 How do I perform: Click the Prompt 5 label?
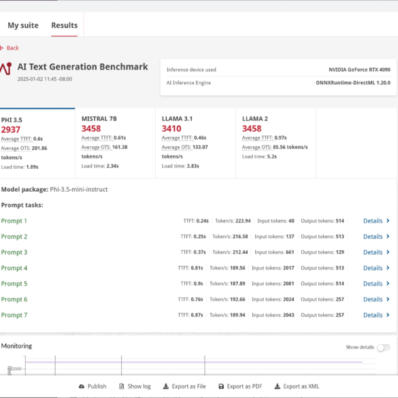coord(14,284)
